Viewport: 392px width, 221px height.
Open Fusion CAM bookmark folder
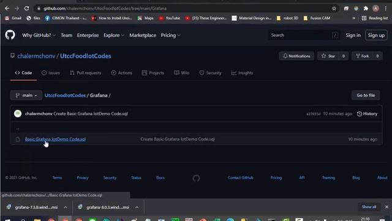[x=317, y=18]
